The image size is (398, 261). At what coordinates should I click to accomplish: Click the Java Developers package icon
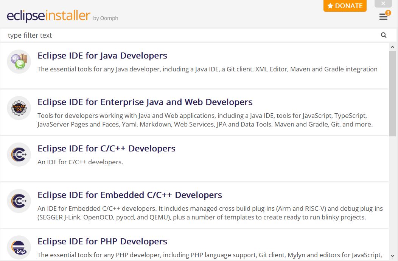pyautogui.click(x=19, y=62)
